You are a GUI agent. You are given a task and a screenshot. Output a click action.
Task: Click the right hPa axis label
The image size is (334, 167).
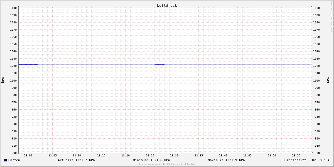(x=328, y=80)
